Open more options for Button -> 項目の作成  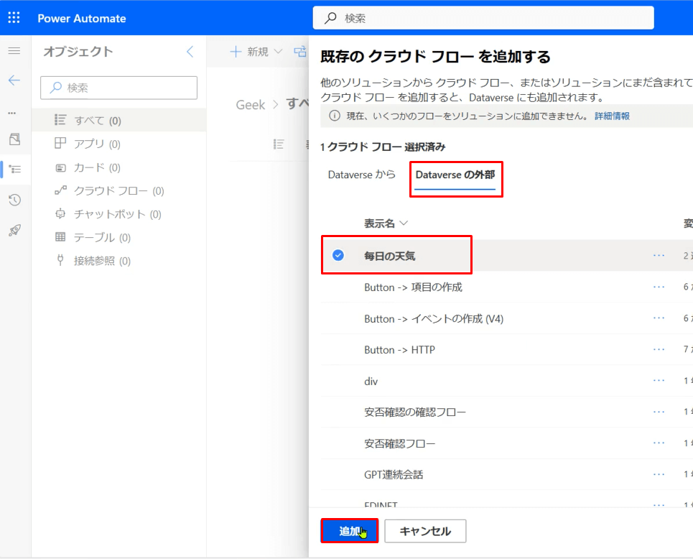click(659, 287)
